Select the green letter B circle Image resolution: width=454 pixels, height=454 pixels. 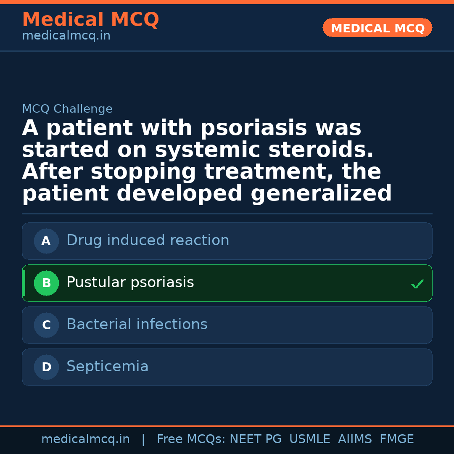(x=46, y=283)
